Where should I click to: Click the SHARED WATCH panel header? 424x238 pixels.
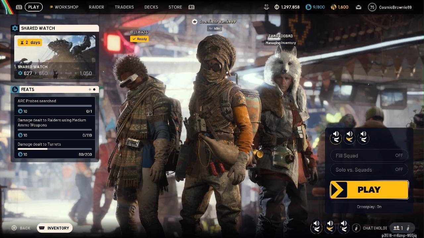(55, 28)
